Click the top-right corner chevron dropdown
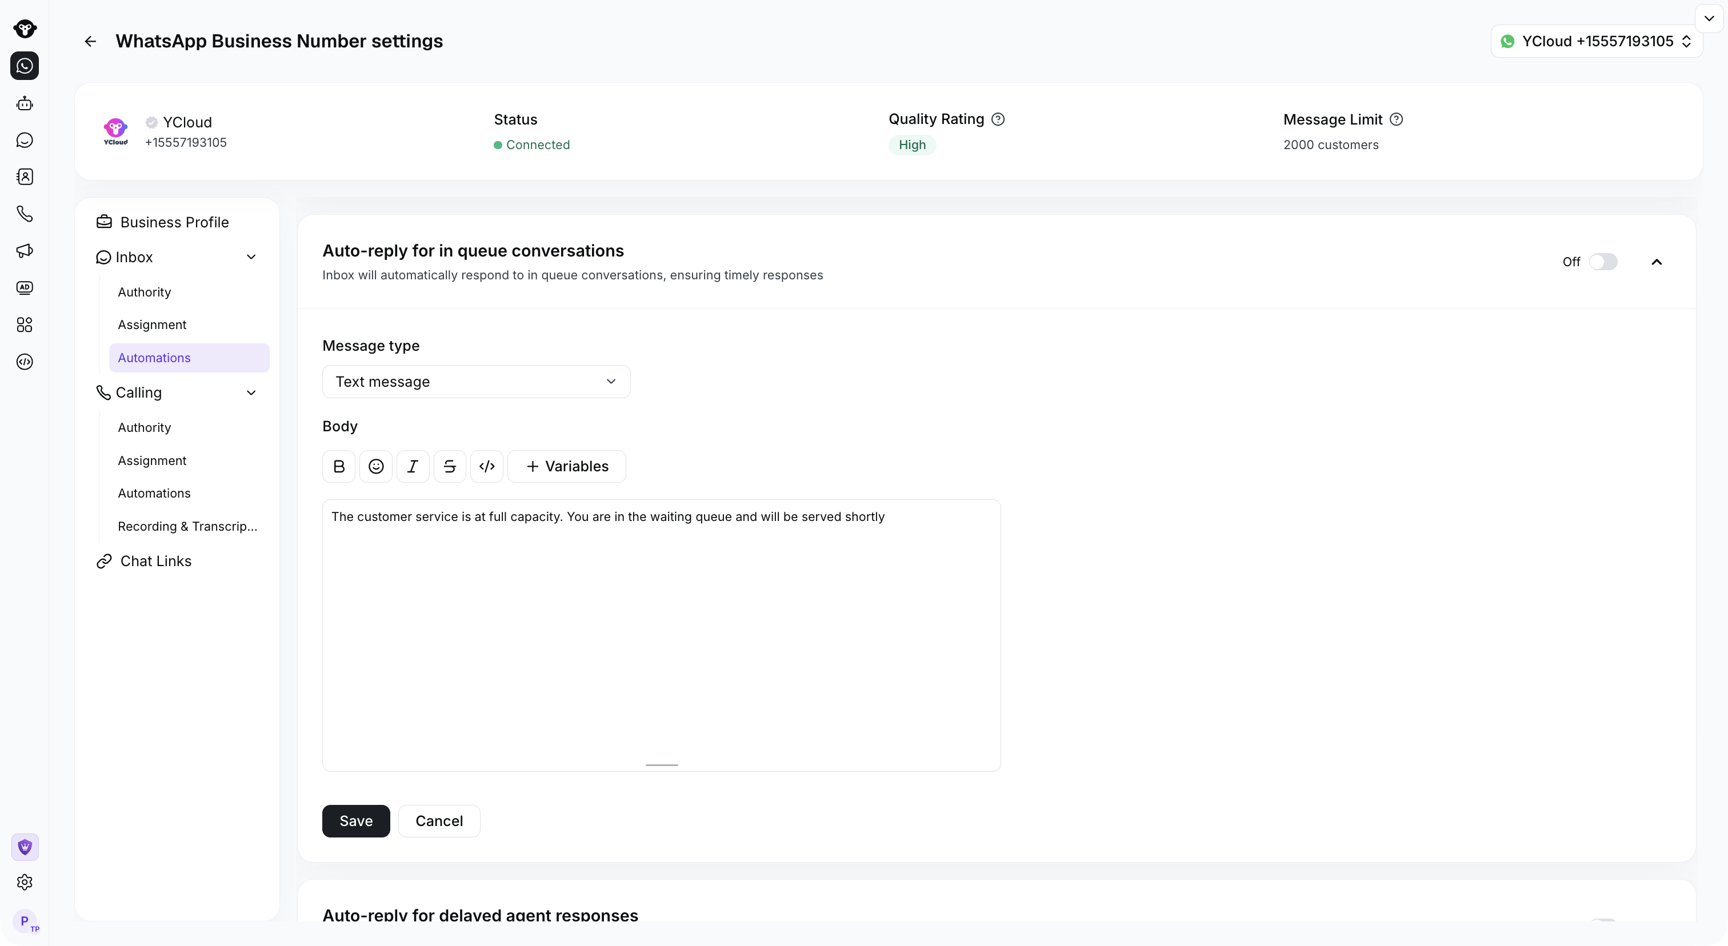This screenshot has width=1728, height=946. click(x=1709, y=19)
